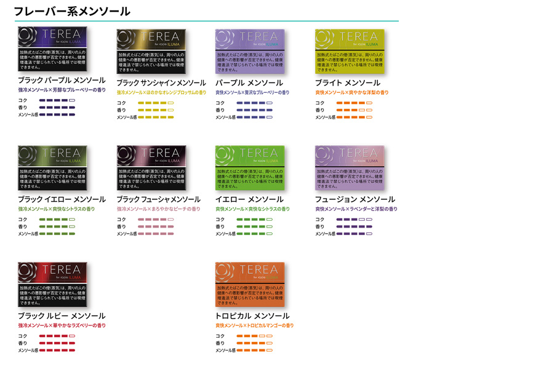Screen dimensions: 554x369
Task: Select the product name ブラック ルビー メンソール
Action: 62,315
